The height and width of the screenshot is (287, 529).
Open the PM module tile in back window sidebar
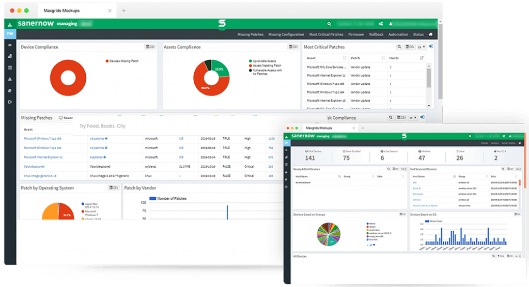point(10,34)
